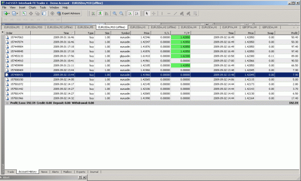Click the New Chart toolbar icon
301x181 pixels.
click(x=6, y=13)
